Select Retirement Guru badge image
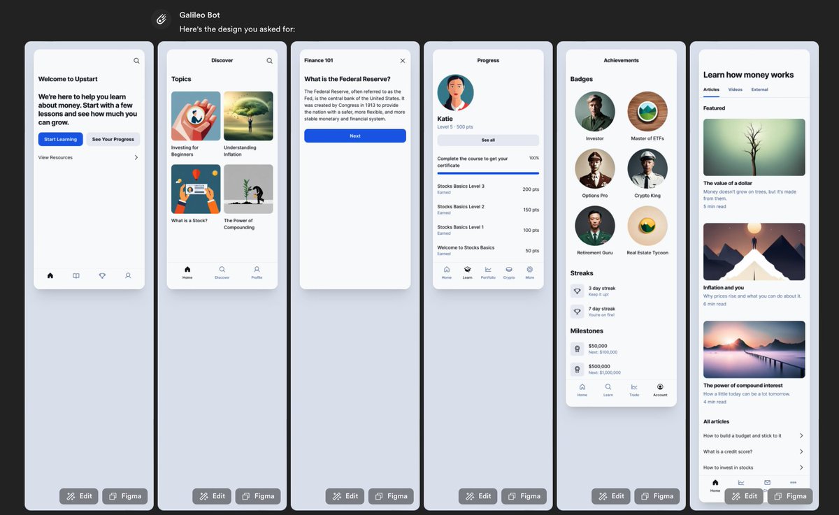Viewport: 839px width, 515px height. pyautogui.click(x=595, y=226)
